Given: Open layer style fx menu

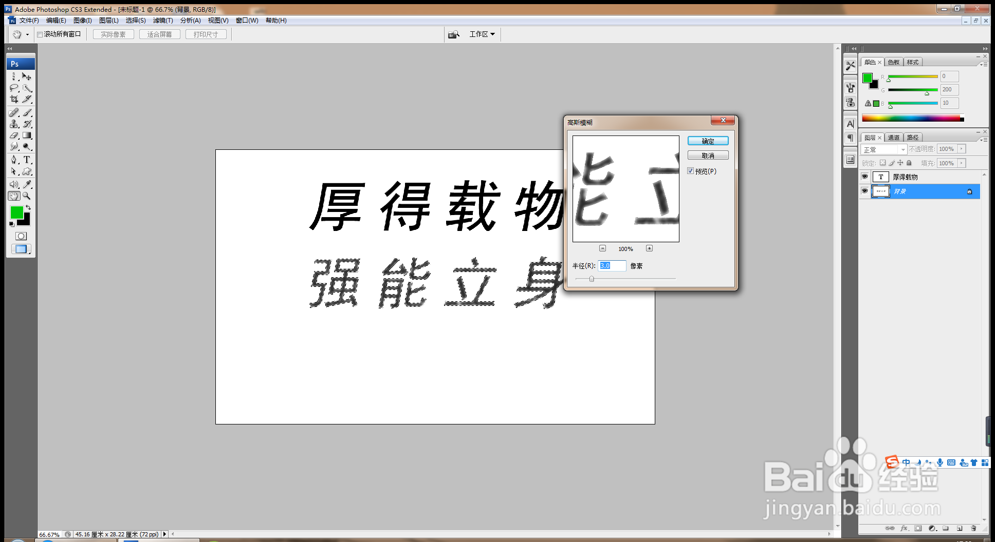Looking at the screenshot, I should [904, 528].
